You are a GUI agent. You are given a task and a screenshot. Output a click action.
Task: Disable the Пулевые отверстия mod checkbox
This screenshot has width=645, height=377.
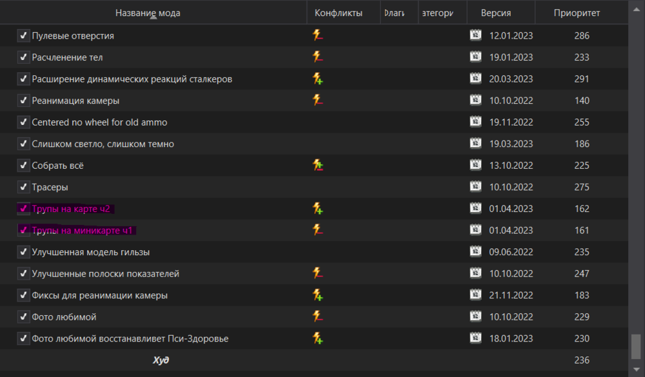[x=23, y=36]
